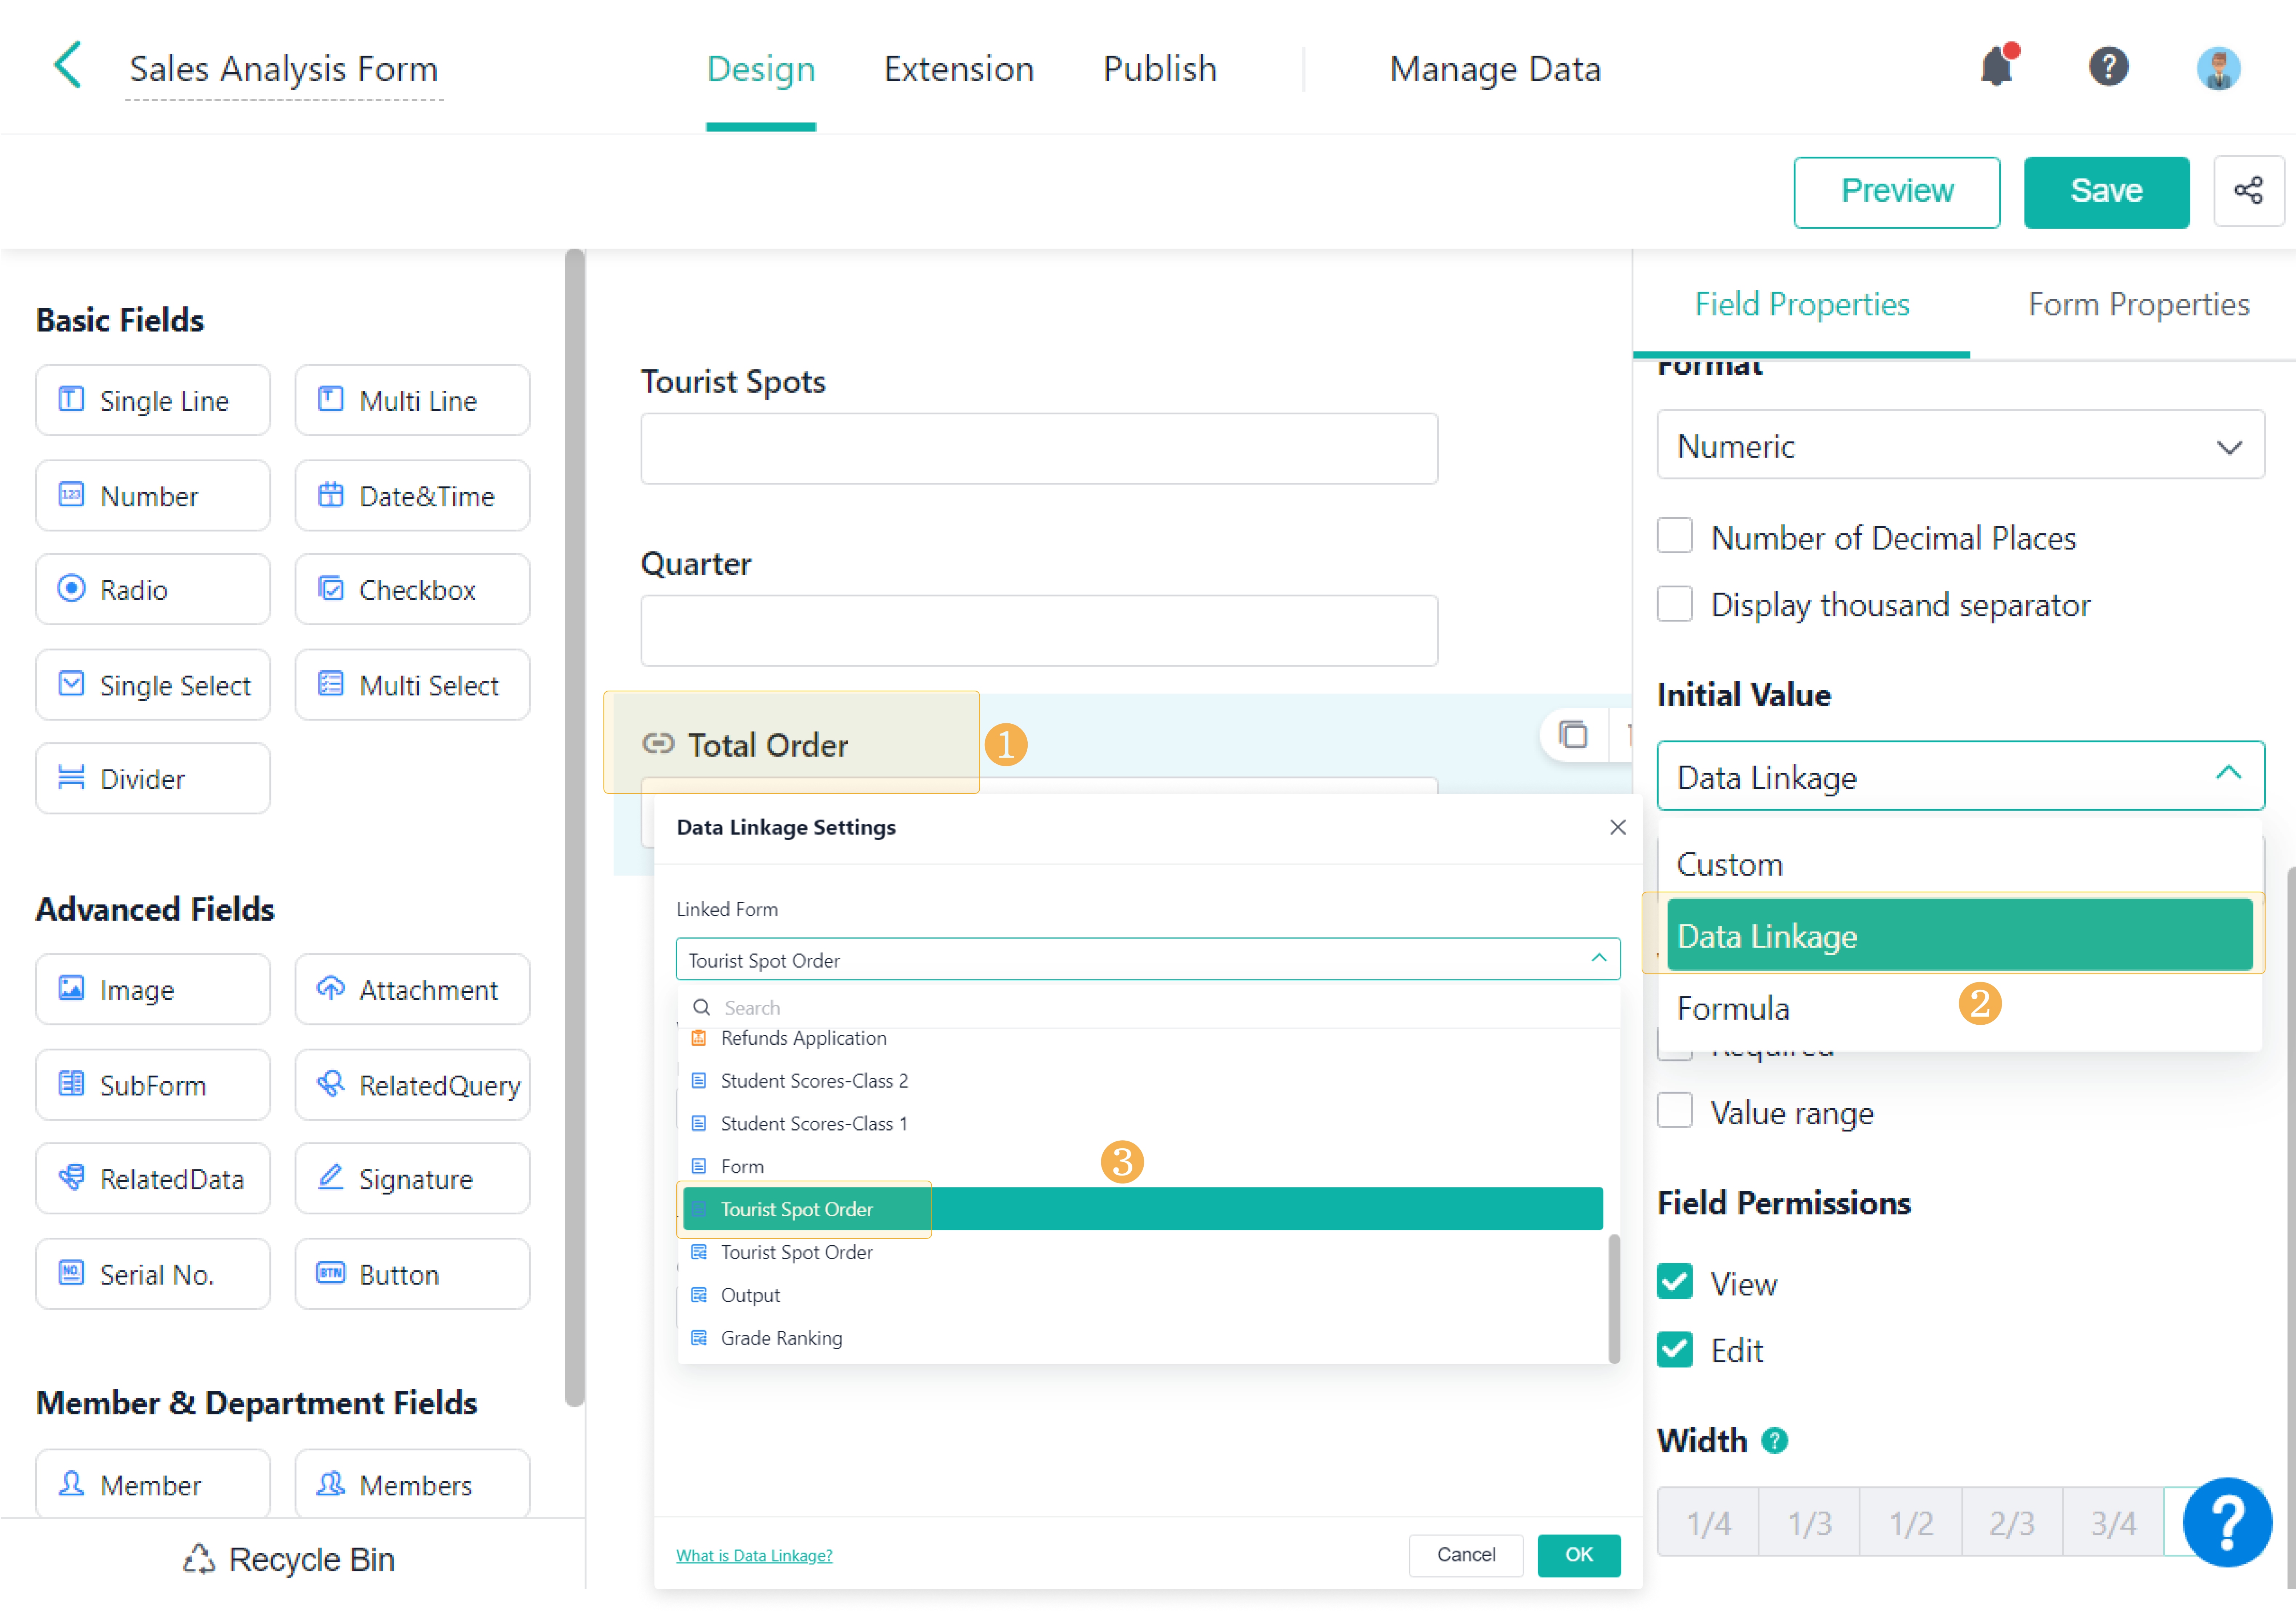Screen dimensions: 2296x1615
Task: Open the Recycle Bin
Action: [x=290, y=1559]
